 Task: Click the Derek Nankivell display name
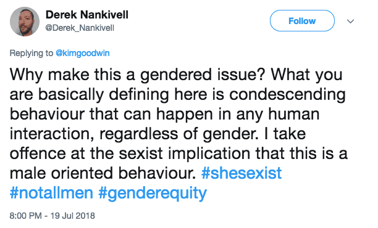87,15
